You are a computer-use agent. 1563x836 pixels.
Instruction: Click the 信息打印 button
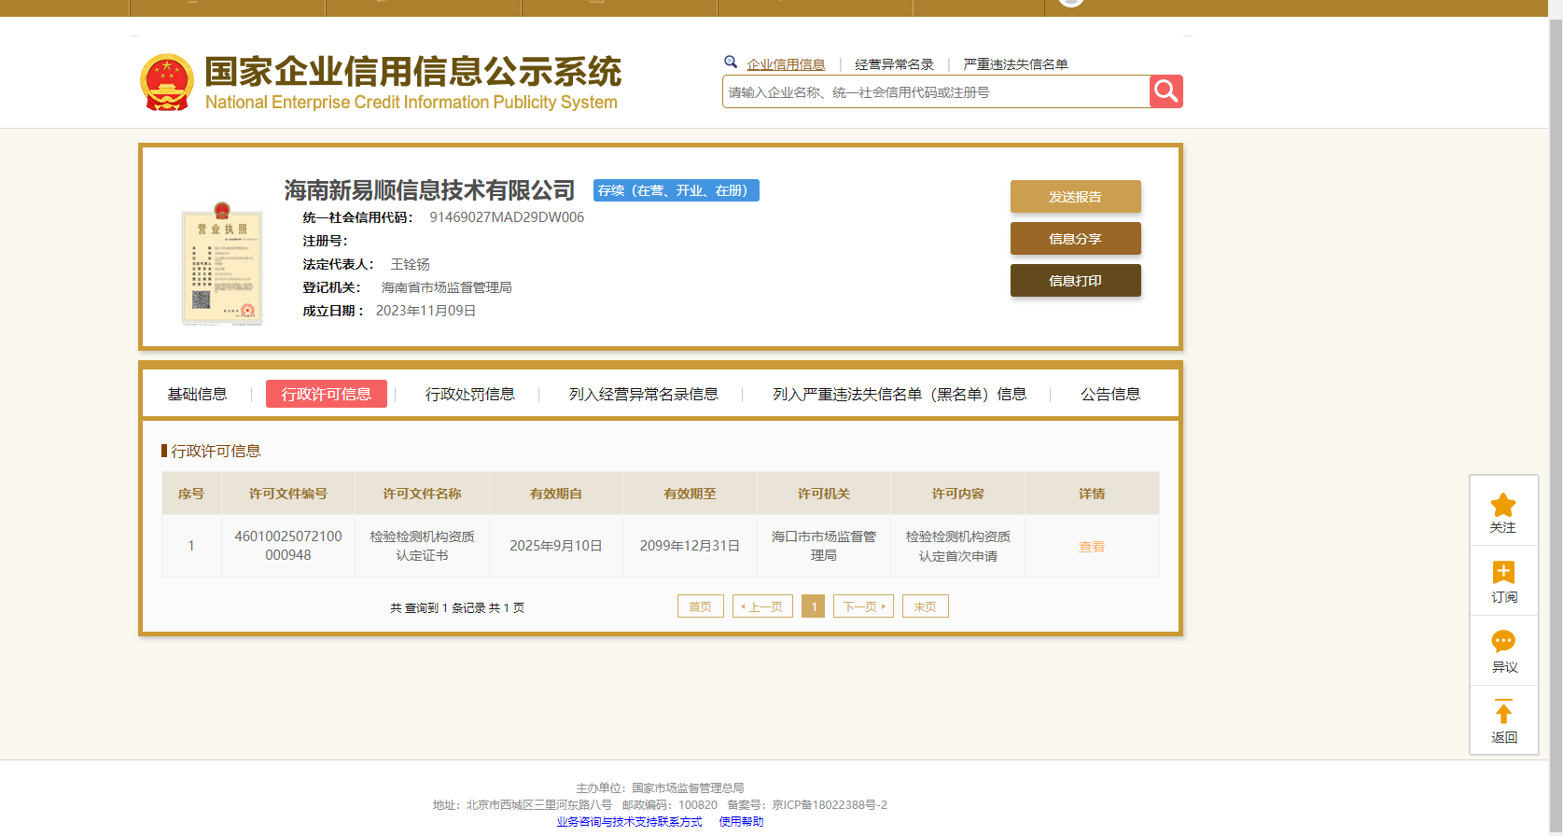(x=1075, y=281)
